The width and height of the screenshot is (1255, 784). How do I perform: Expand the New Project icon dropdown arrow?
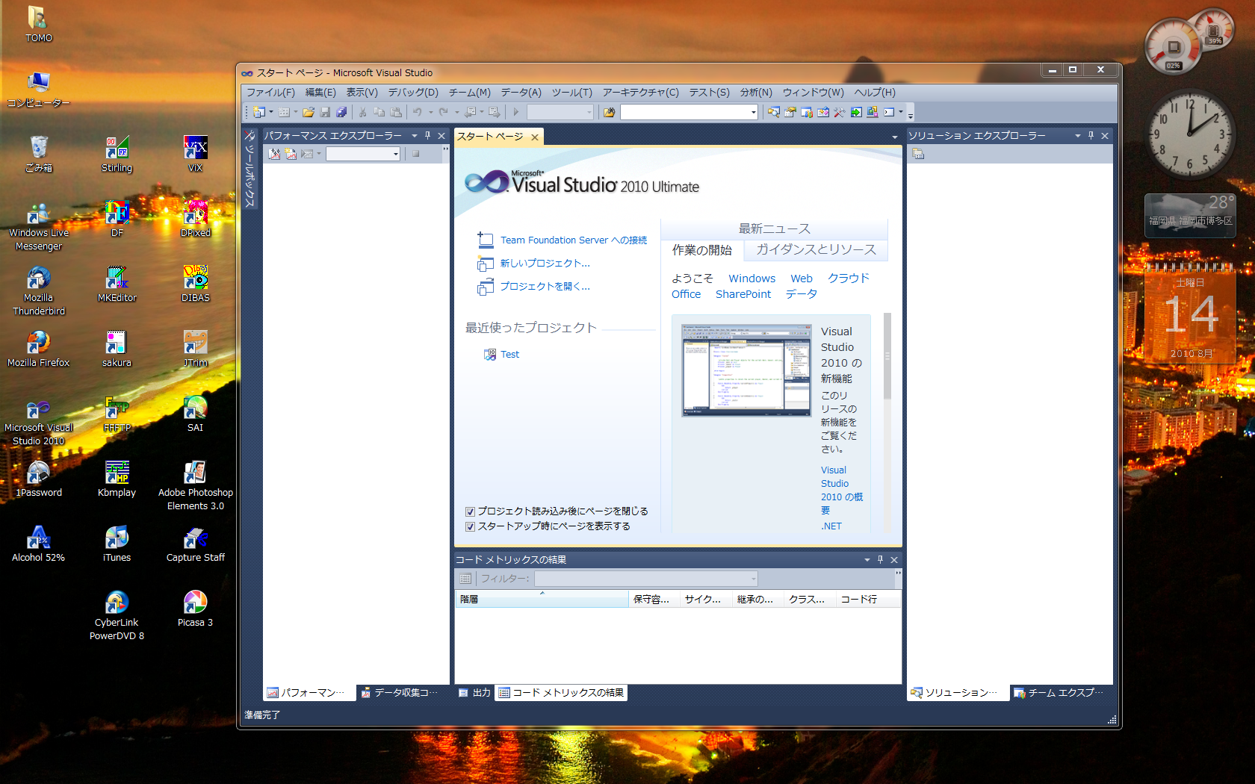pos(271,112)
